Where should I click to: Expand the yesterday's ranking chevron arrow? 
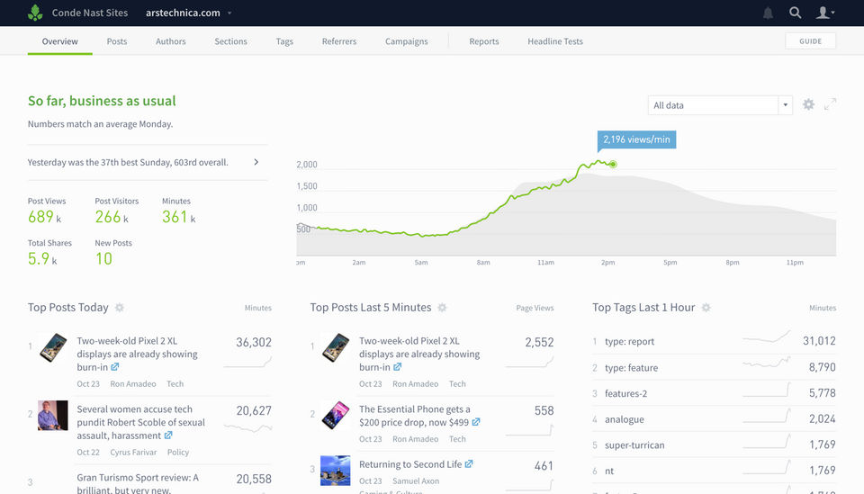pos(256,162)
